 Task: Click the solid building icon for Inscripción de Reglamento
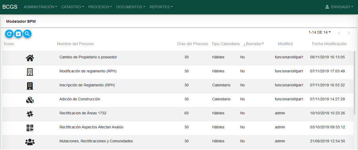pyautogui.click(x=30, y=86)
